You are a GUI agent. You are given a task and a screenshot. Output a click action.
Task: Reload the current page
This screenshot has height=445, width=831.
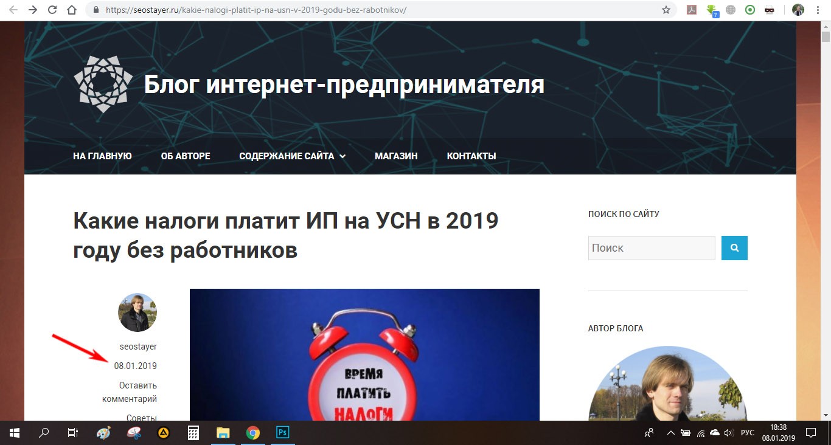[52, 10]
